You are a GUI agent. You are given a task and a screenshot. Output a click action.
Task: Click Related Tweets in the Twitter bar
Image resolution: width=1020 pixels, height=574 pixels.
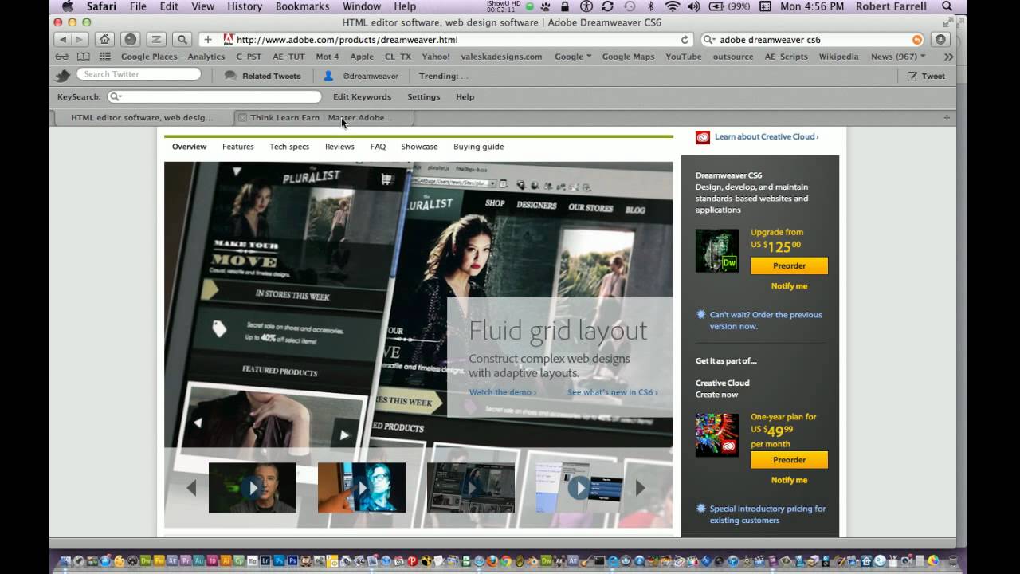point(263,76)
